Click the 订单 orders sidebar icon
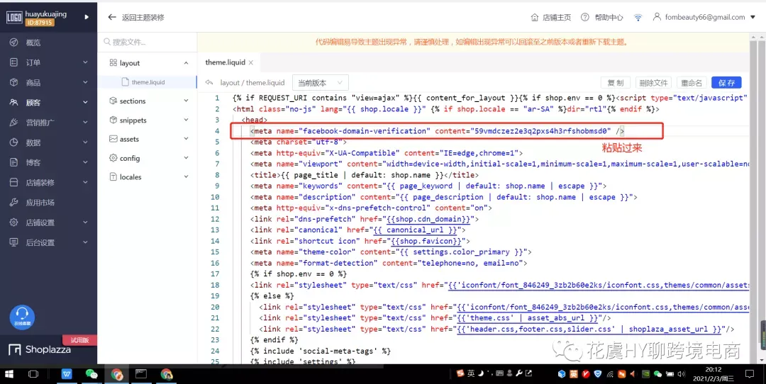Viewport: 766px width, 384px height. coord(13,62)
